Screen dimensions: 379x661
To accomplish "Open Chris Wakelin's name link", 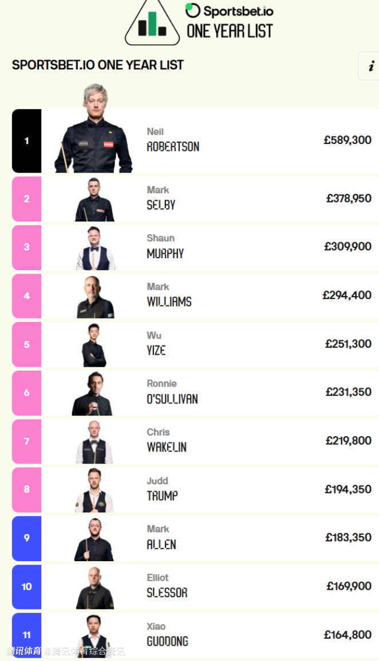I will point(166,441).
